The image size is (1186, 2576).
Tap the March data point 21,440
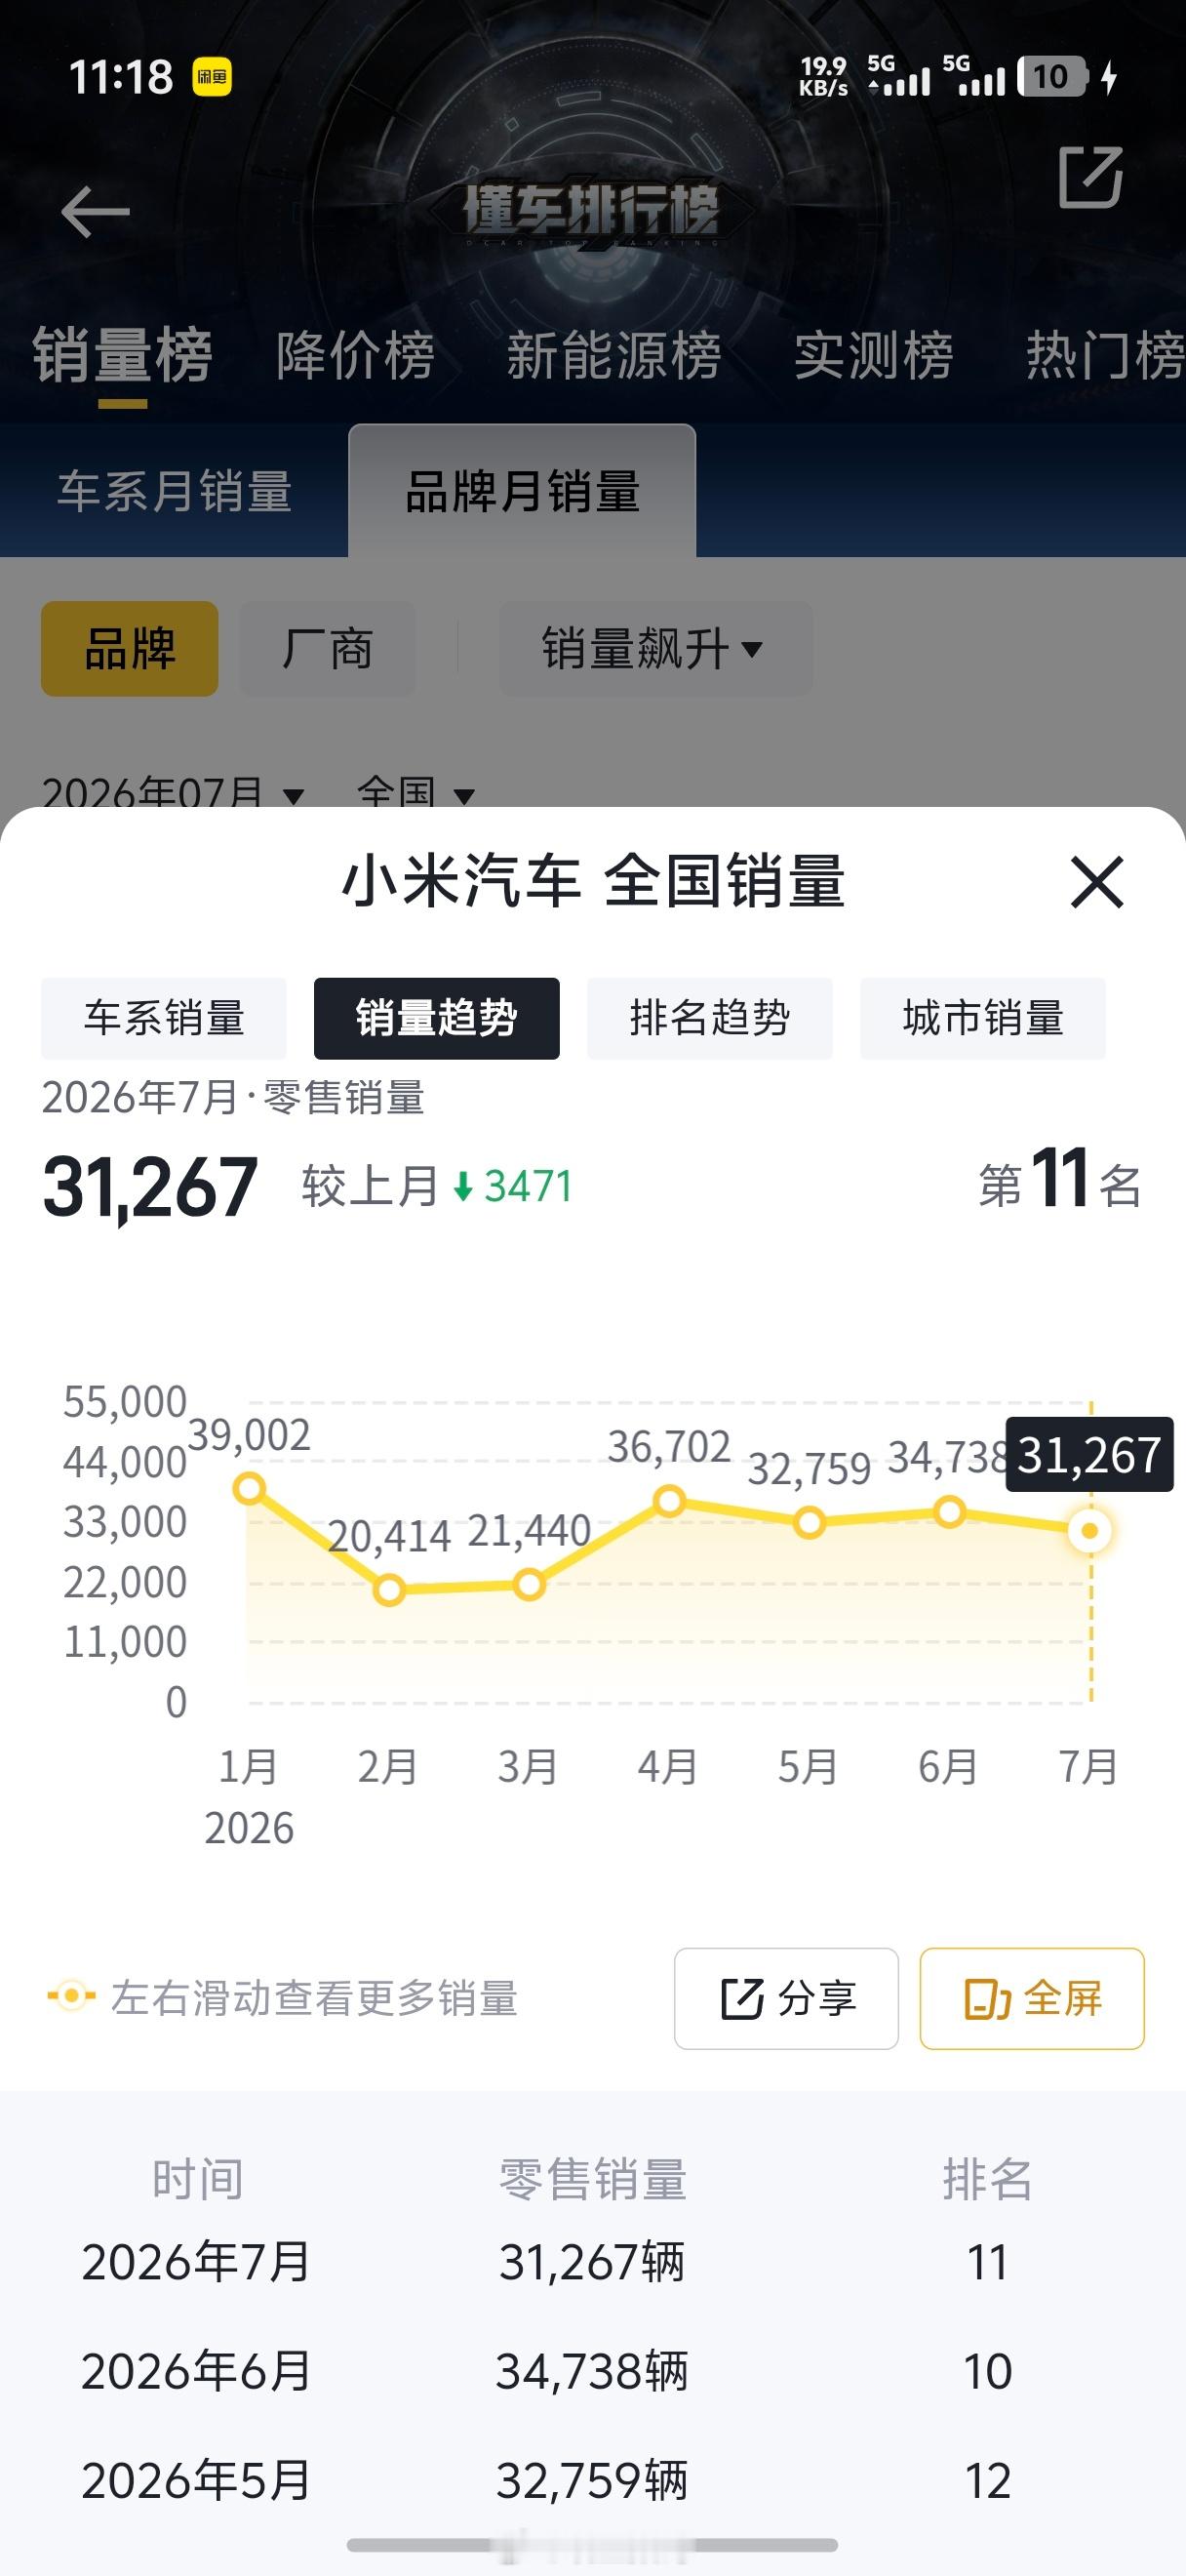[529, 1585]
